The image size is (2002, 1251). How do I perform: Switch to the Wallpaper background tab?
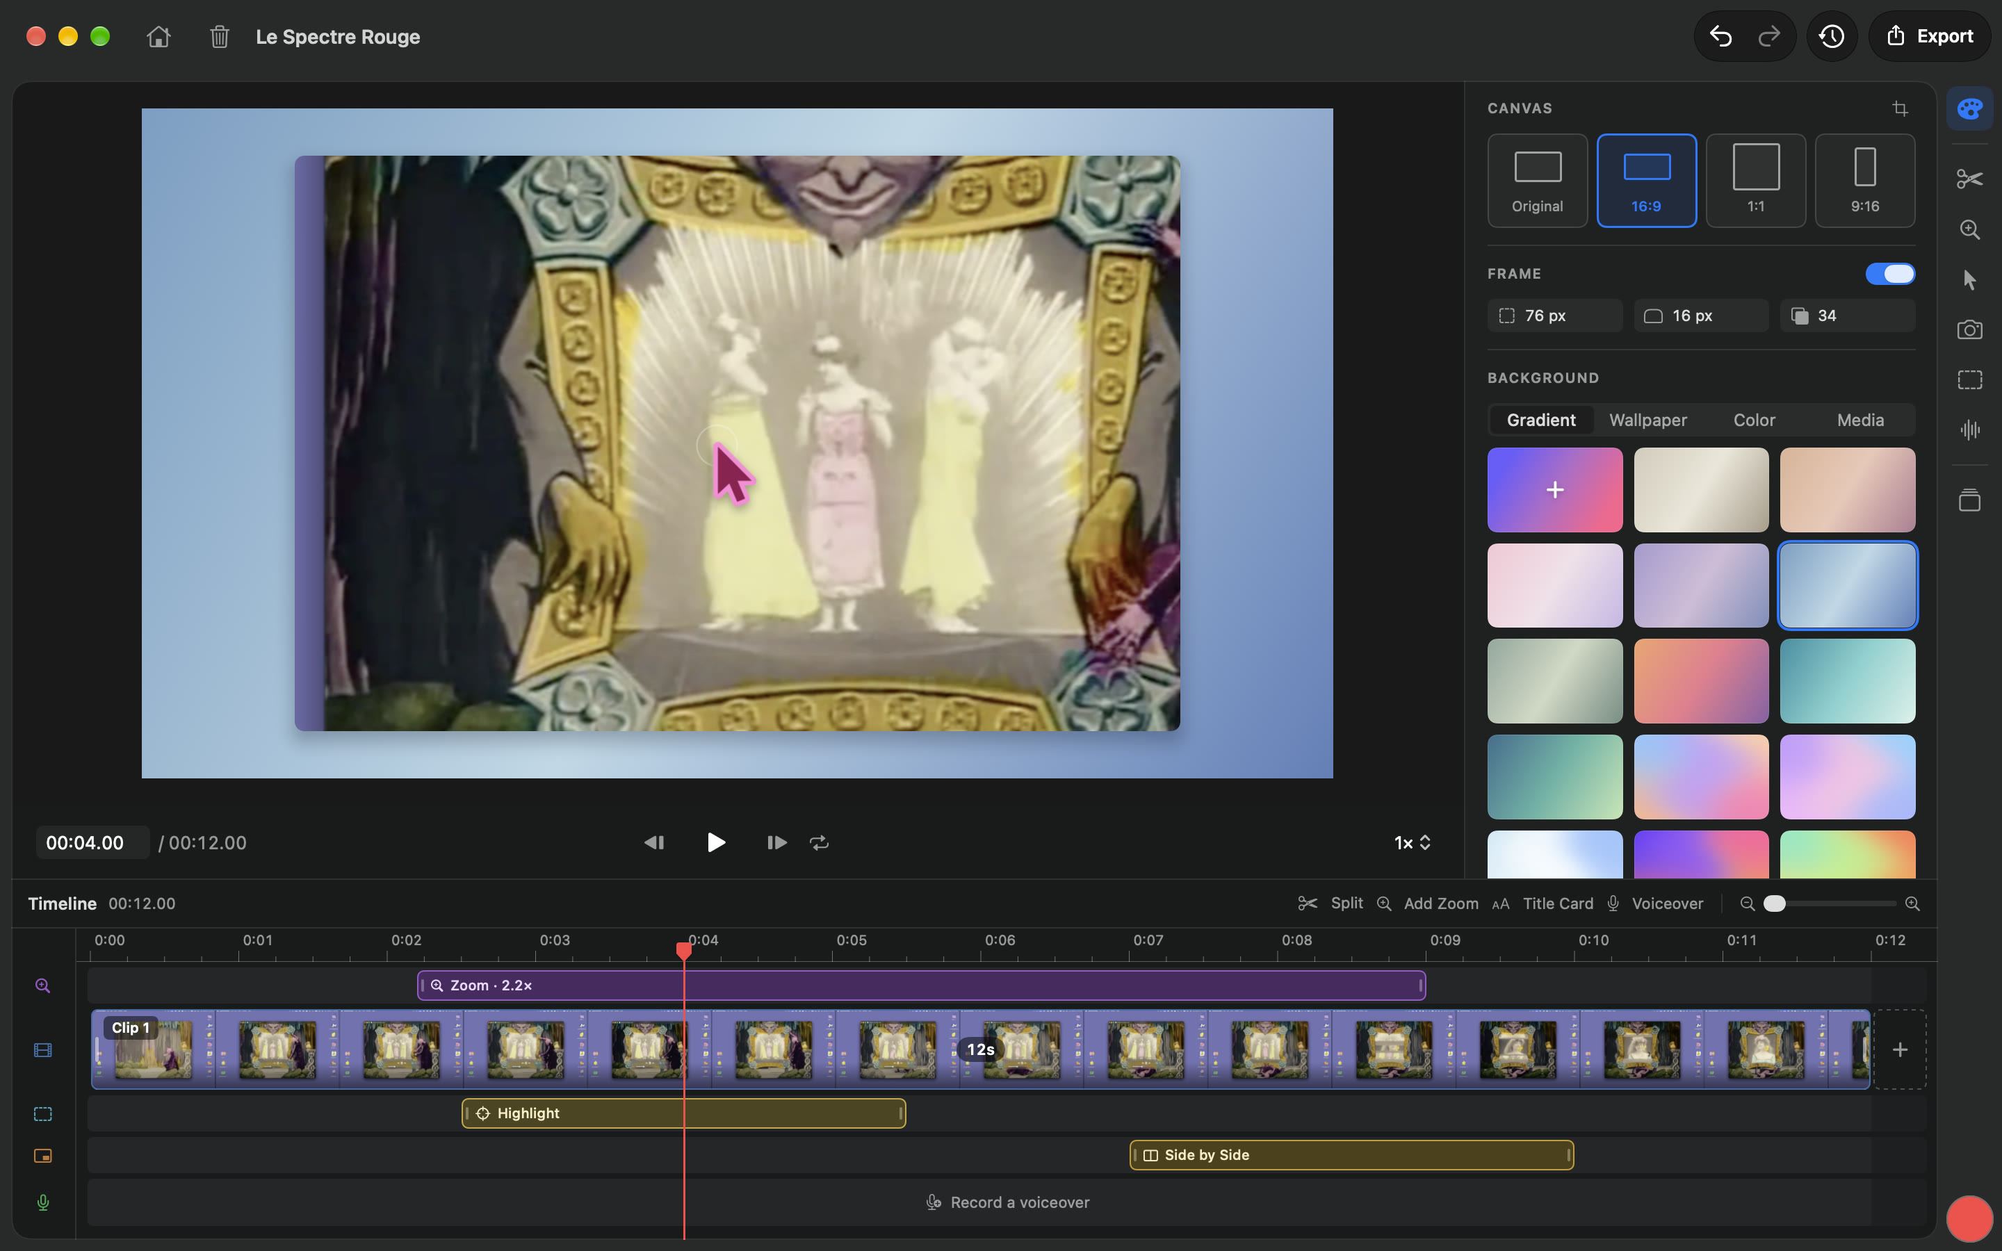click(x=1647, y=420)
